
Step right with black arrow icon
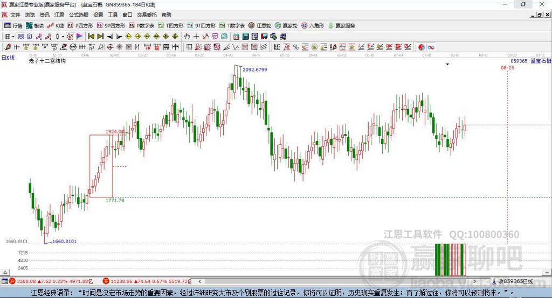click(119, 37)
